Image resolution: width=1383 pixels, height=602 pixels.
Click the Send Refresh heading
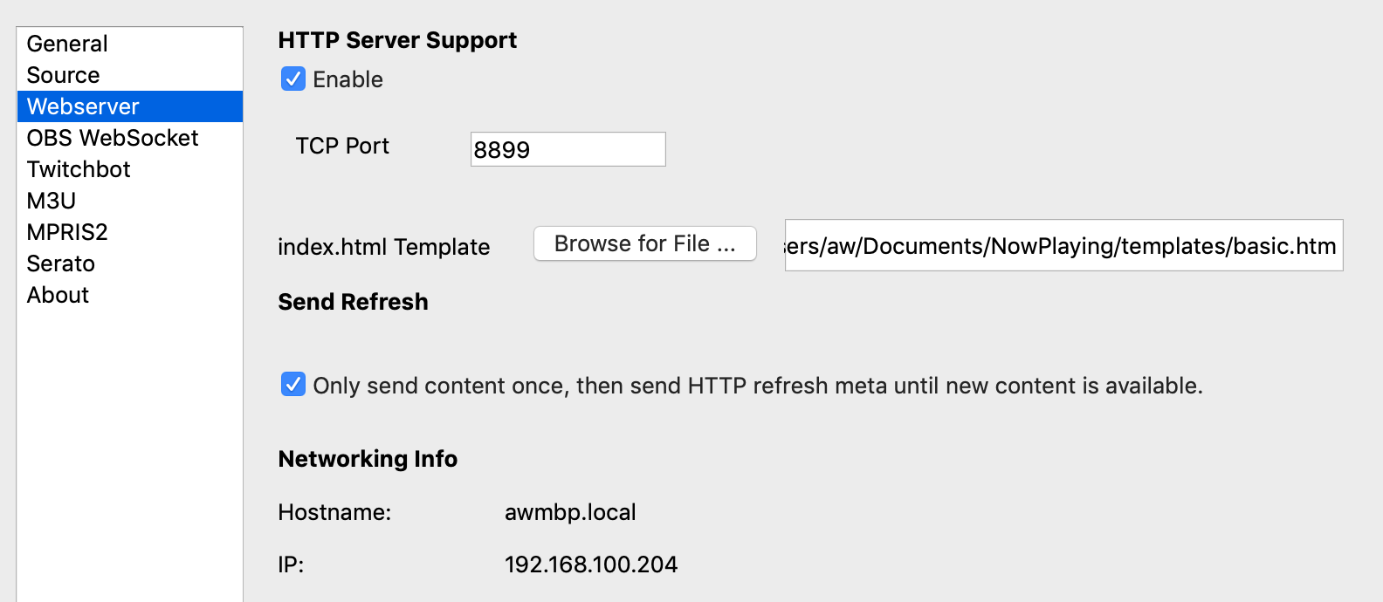353,302
